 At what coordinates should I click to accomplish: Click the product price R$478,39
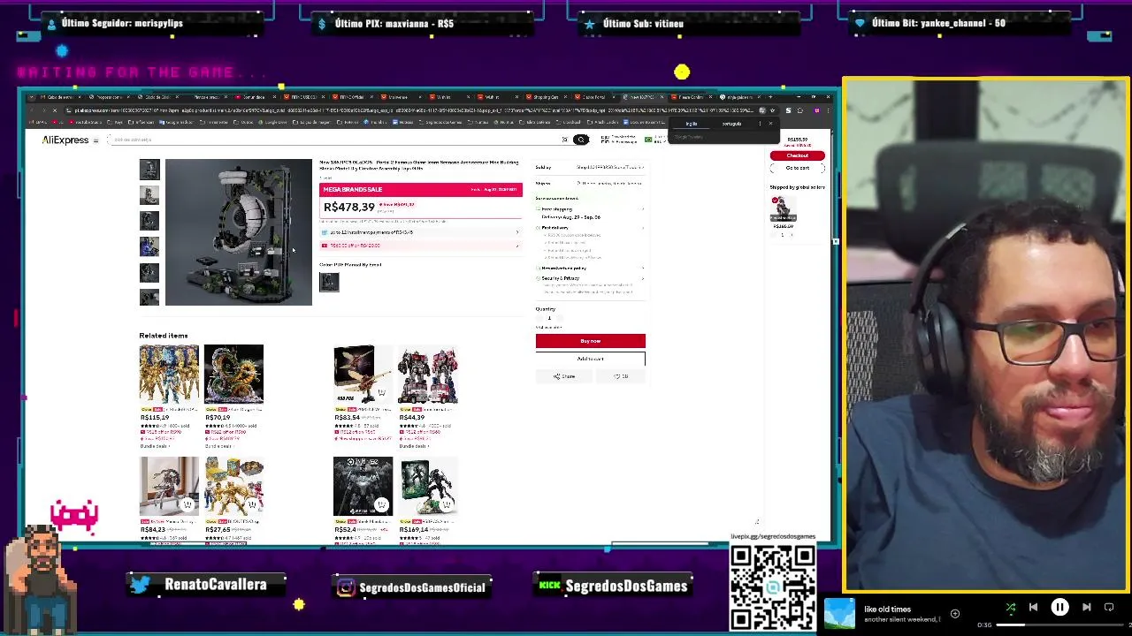tap(349, 207)
